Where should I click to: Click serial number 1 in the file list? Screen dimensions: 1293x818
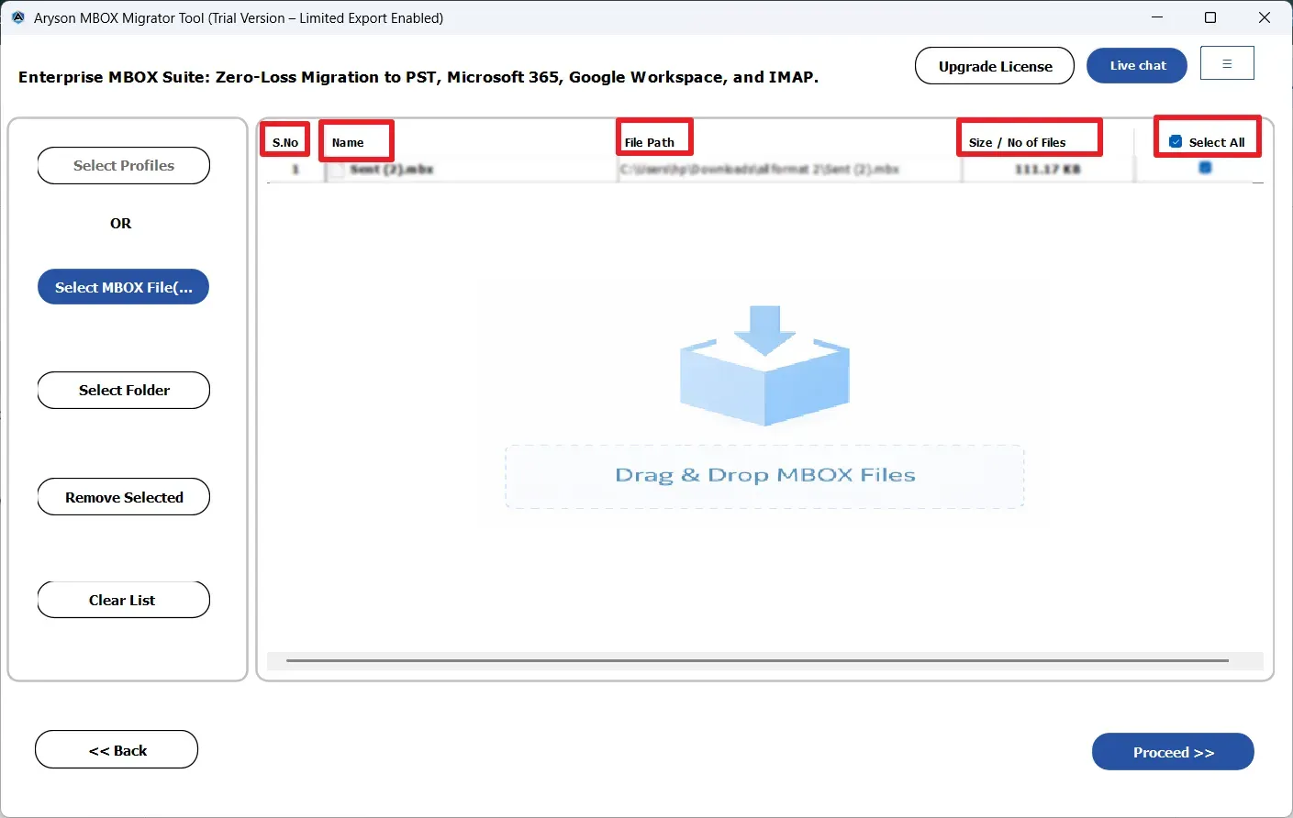pos(295,170)
